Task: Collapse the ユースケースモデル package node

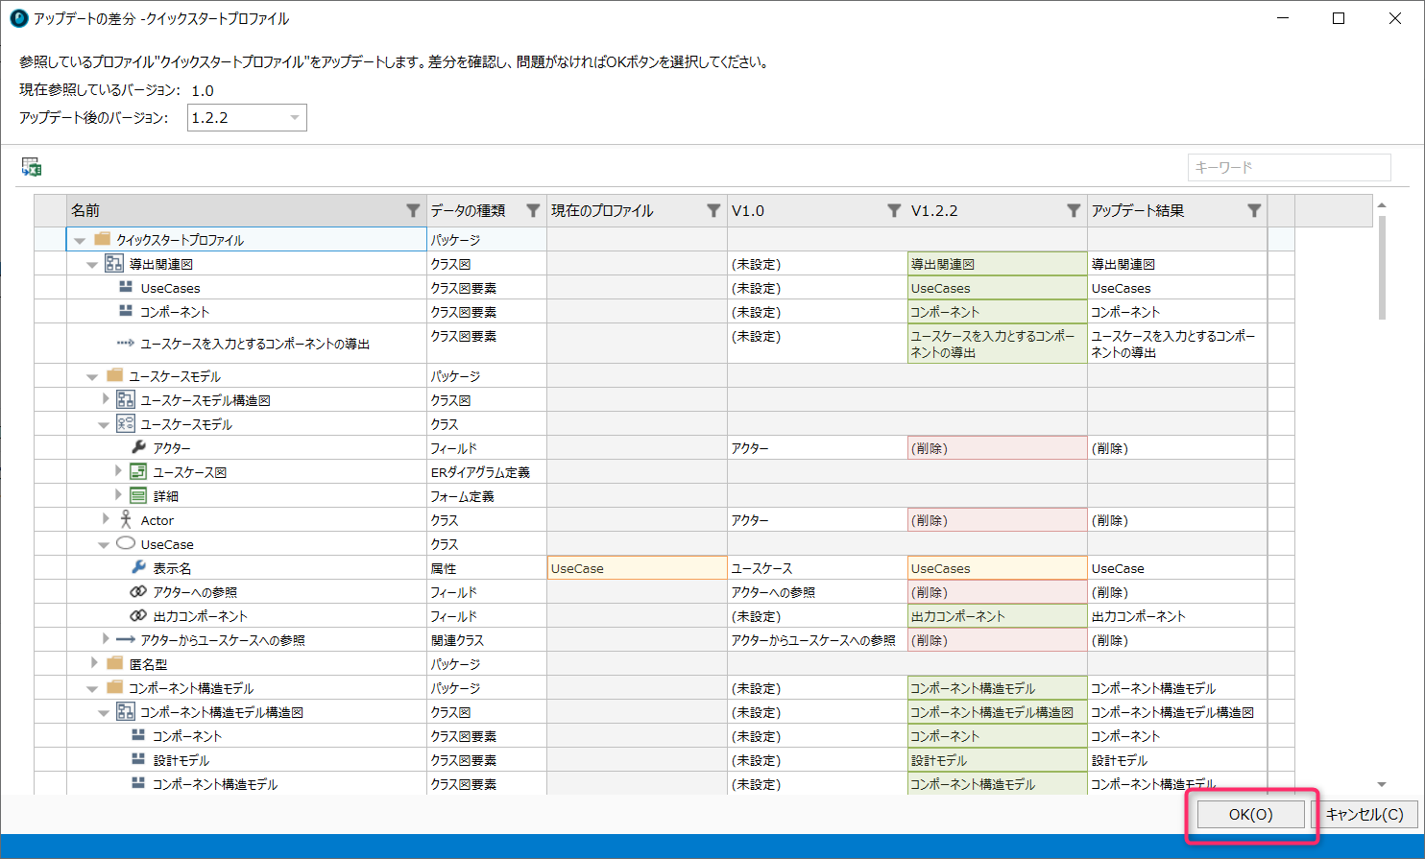Action: [92, 376]
